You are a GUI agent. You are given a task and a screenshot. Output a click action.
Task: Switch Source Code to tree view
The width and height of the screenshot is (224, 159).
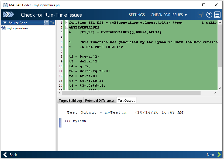[52, 23]
